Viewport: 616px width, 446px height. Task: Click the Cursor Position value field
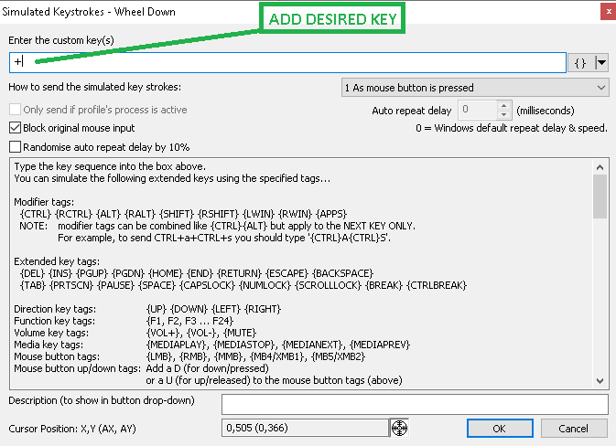coord(305,428)
